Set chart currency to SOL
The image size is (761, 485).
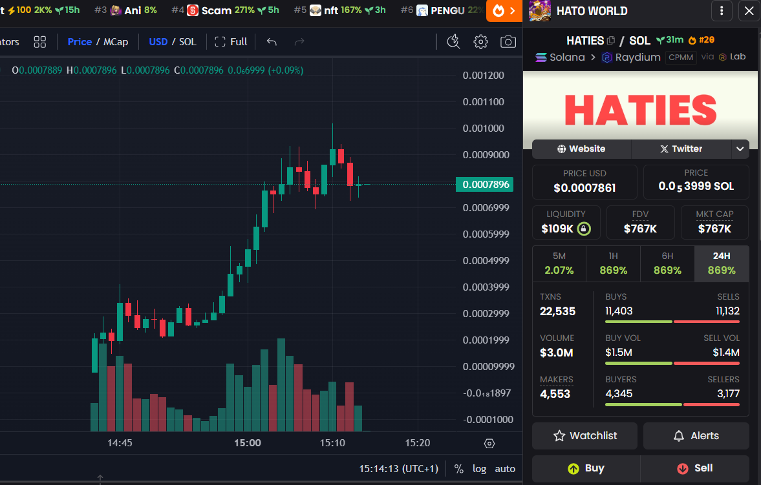point(188,42)
